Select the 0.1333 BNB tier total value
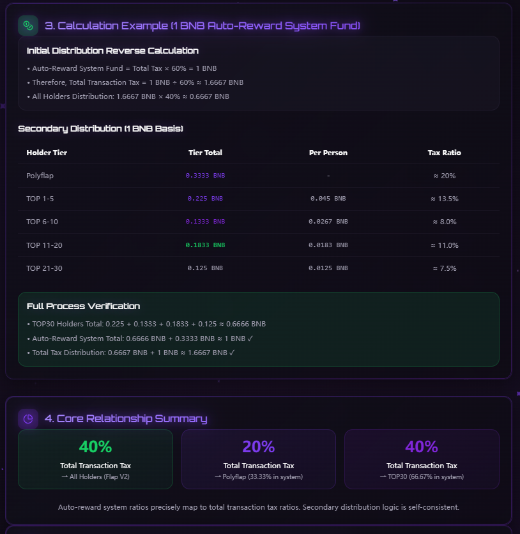This screenshot has height=534, width=520. pos(205,222)
